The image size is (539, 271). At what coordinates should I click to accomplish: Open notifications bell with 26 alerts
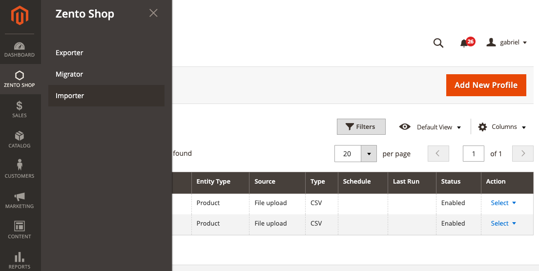pyautogui.click(x=467, y=42)
